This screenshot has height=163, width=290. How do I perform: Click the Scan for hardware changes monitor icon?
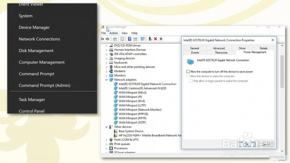pos(142,39)
